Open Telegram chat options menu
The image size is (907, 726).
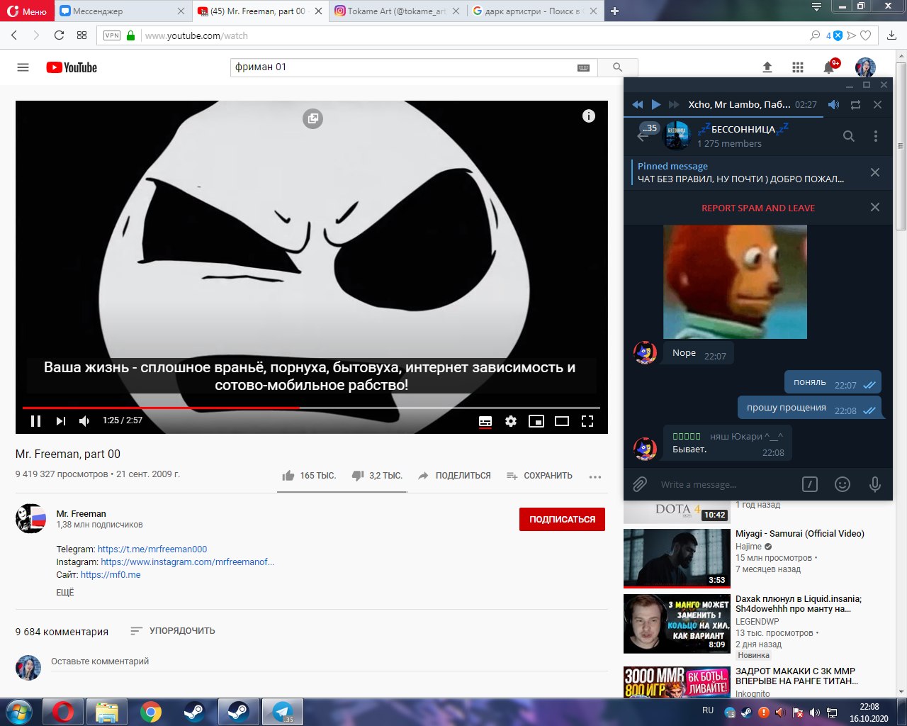(x=876, y=136)
